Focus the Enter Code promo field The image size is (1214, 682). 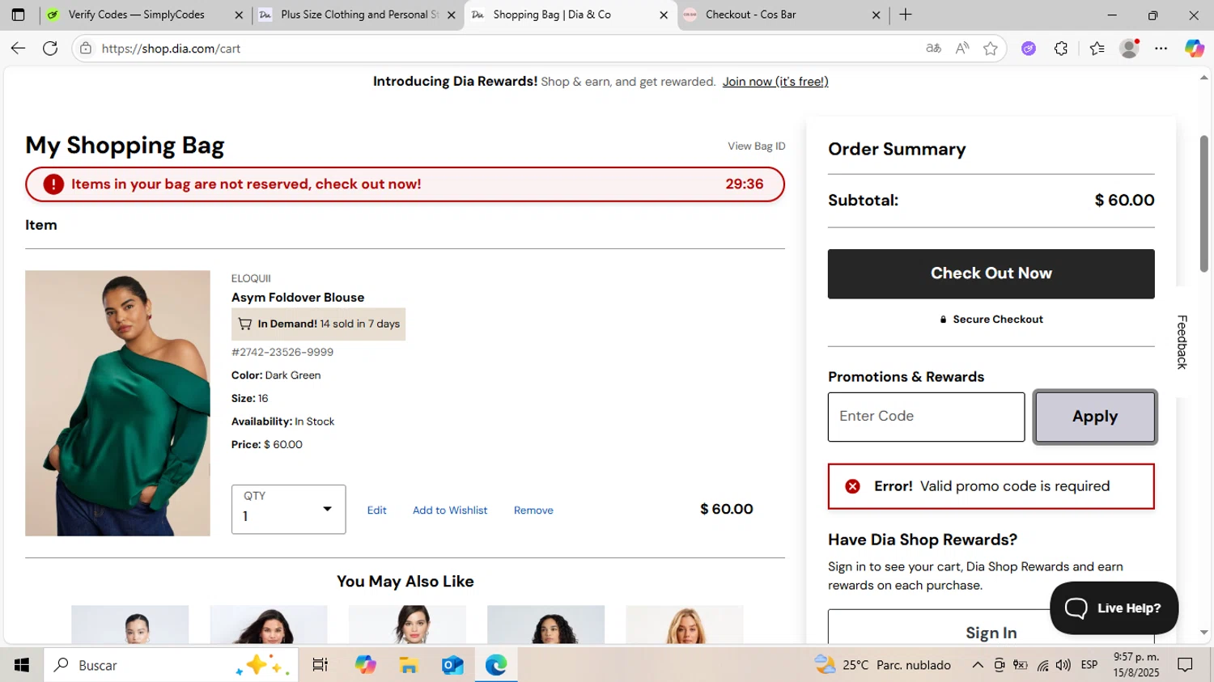click(926, 417)
